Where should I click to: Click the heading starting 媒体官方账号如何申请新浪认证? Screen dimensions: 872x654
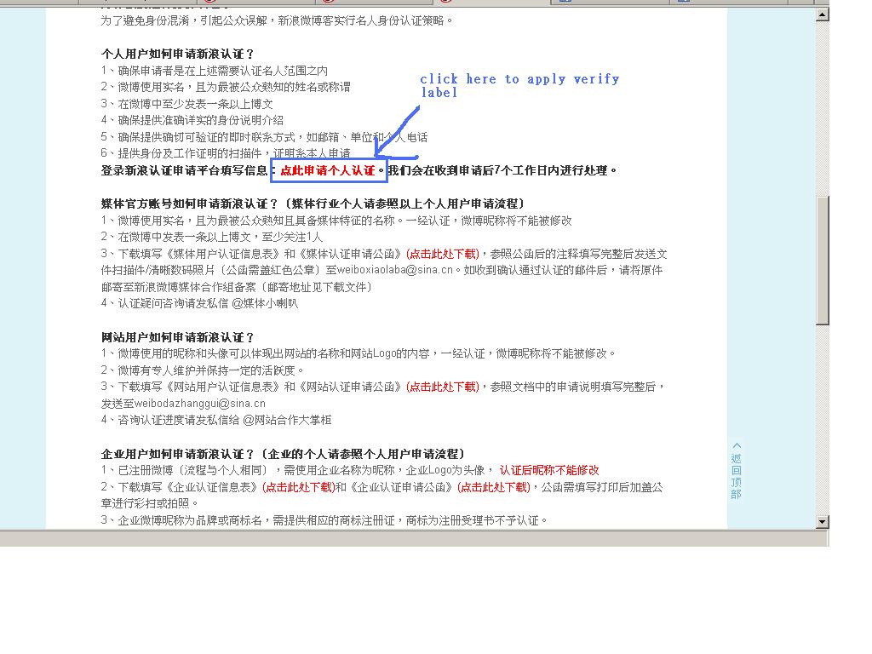(x=313, y=204)
